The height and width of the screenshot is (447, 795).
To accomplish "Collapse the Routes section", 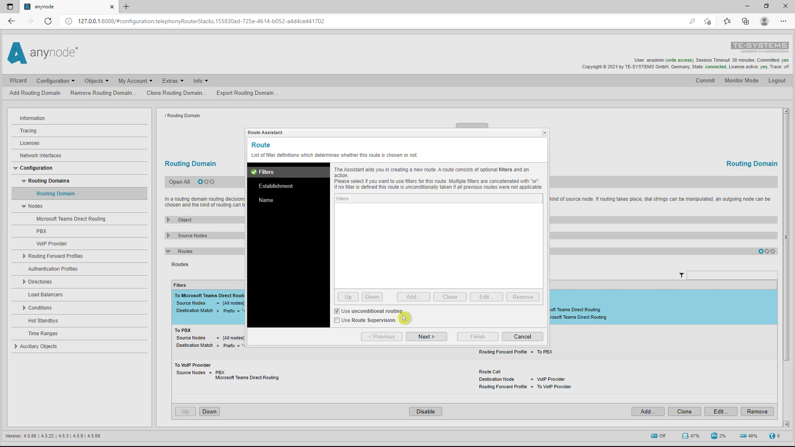I will [168, 251].
